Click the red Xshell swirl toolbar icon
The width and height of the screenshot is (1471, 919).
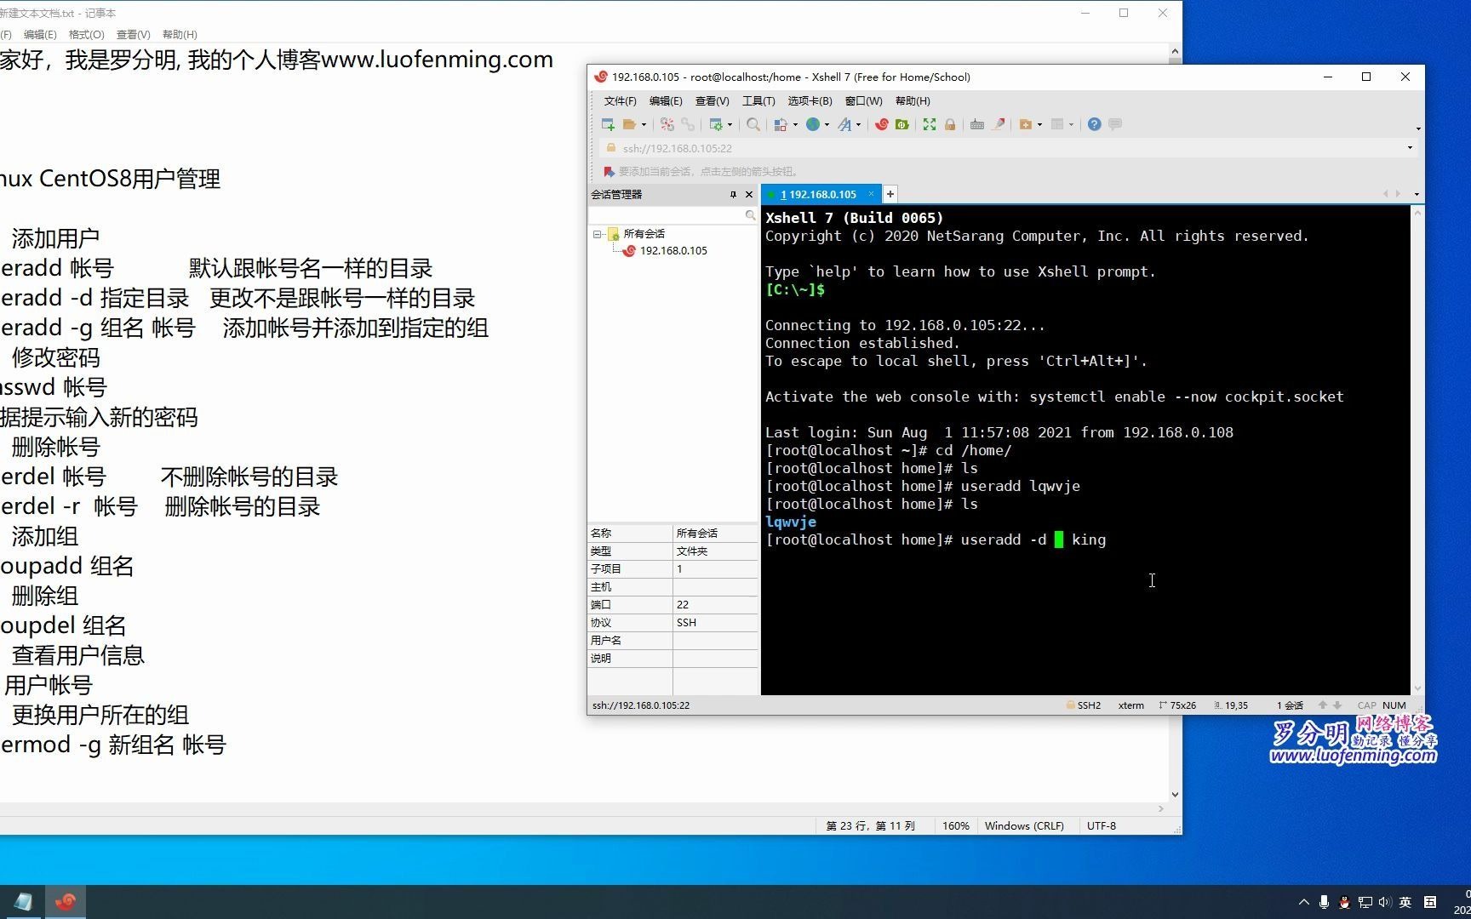coord(882,124)
